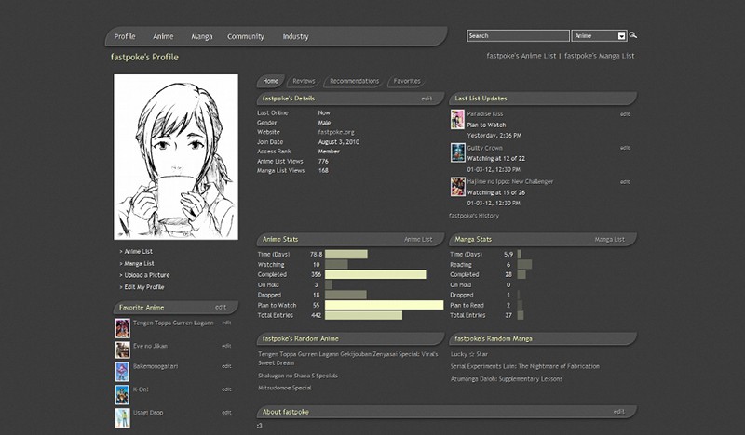
Task: Open the Community menu
Action: click(x=245, y=36)
